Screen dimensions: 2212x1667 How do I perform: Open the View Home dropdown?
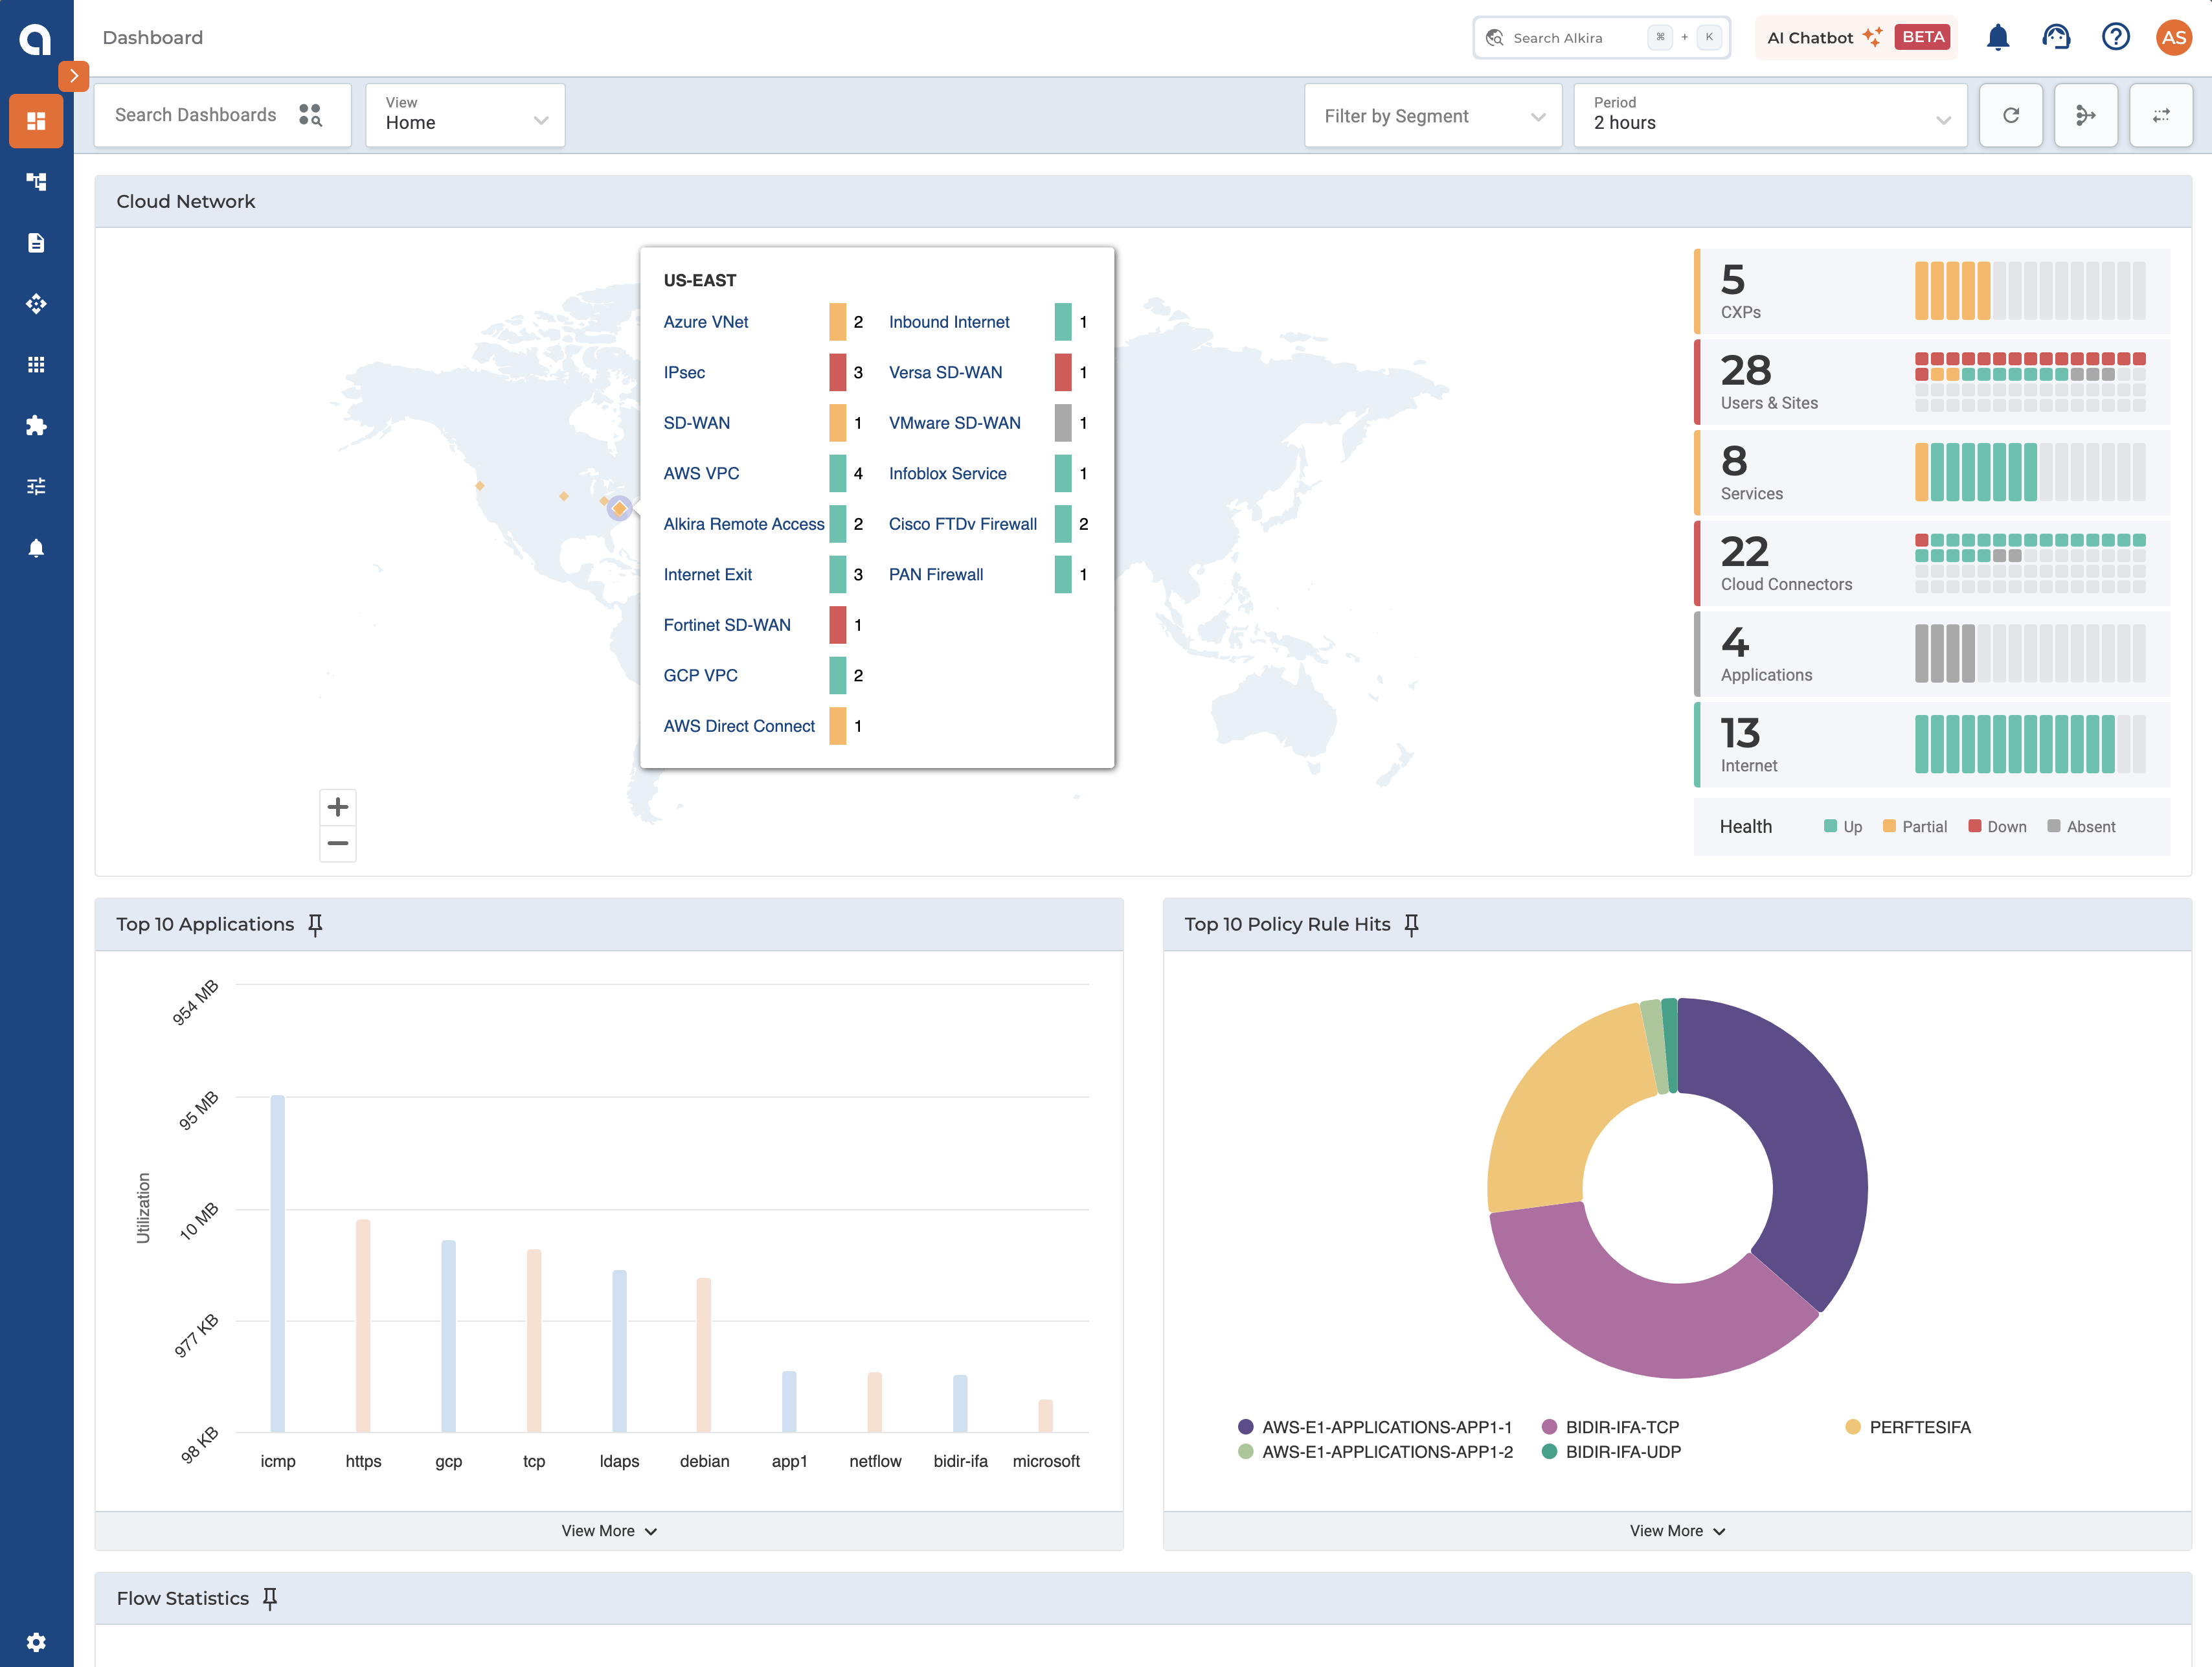465,116
